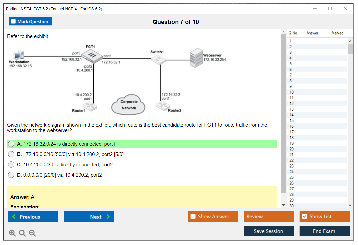This screenshot has width=358, height=245.
Task: Click the Save Session button
Action: pyautogui.click(x=268, y=231)
